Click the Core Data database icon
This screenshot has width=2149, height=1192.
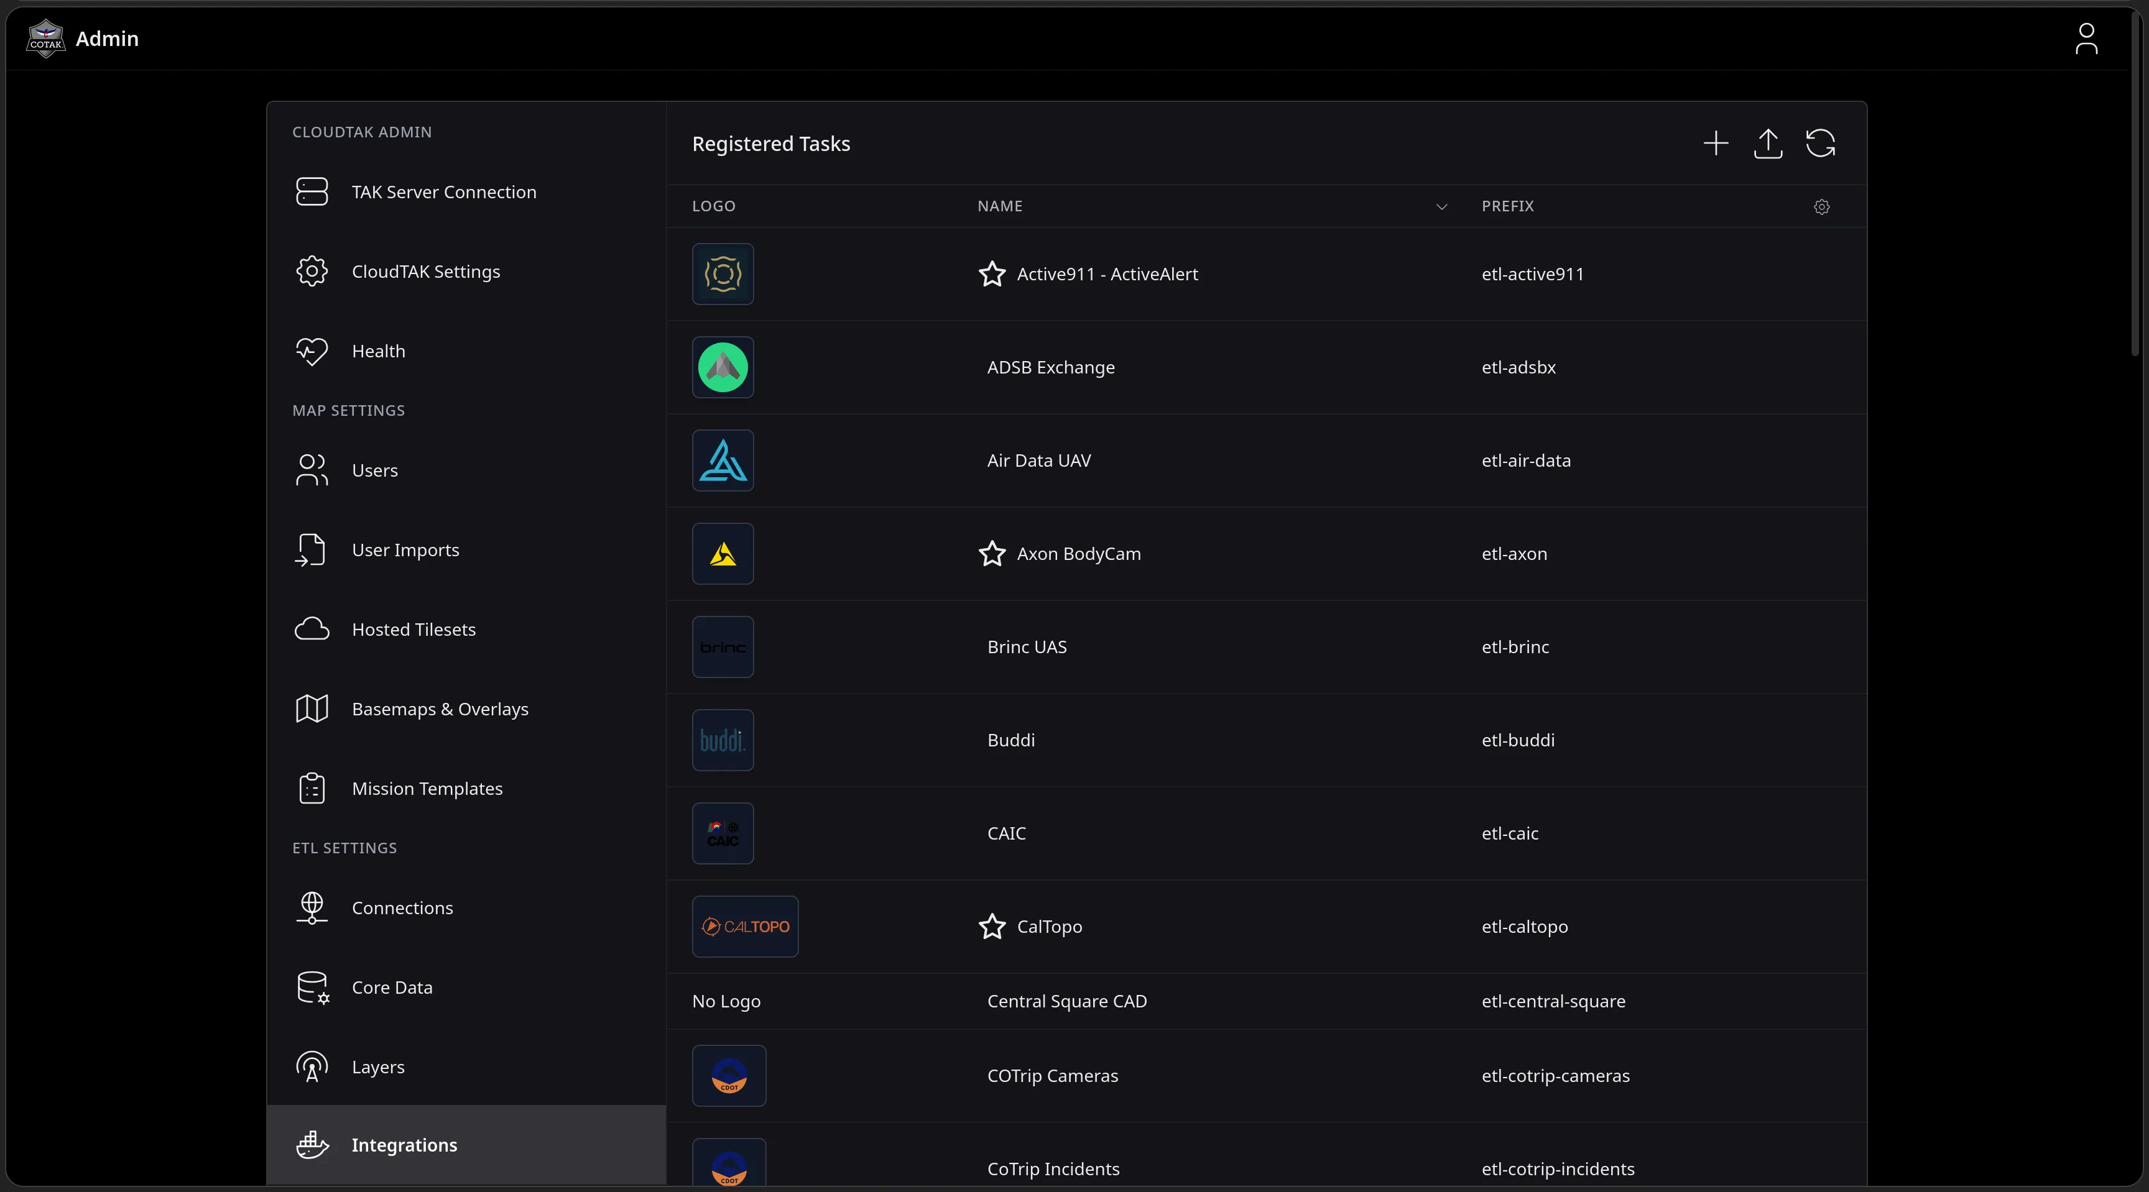click(313, 988)
